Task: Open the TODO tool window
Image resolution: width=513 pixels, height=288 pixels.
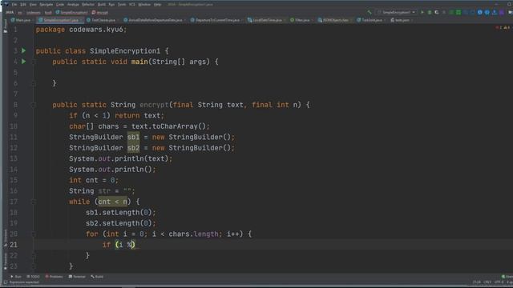Action: coord(33,277)
